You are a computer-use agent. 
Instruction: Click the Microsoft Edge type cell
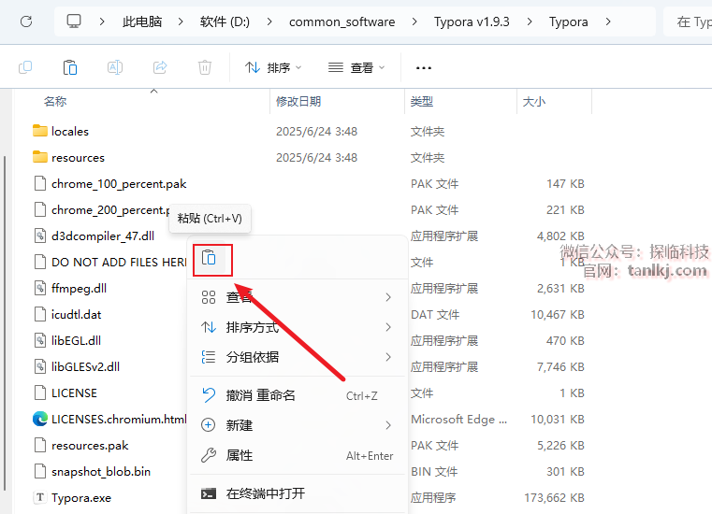[x=458, y=419]
